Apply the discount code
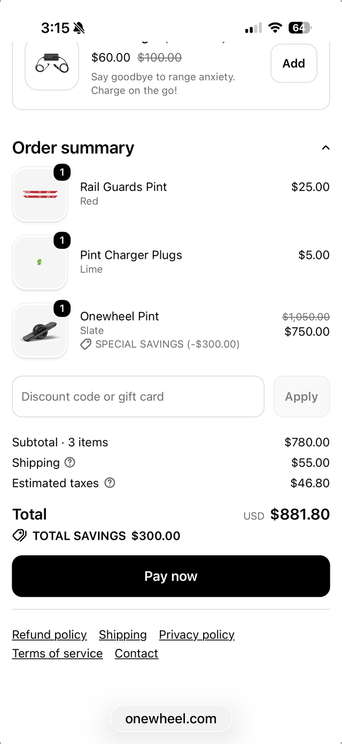 301,396
